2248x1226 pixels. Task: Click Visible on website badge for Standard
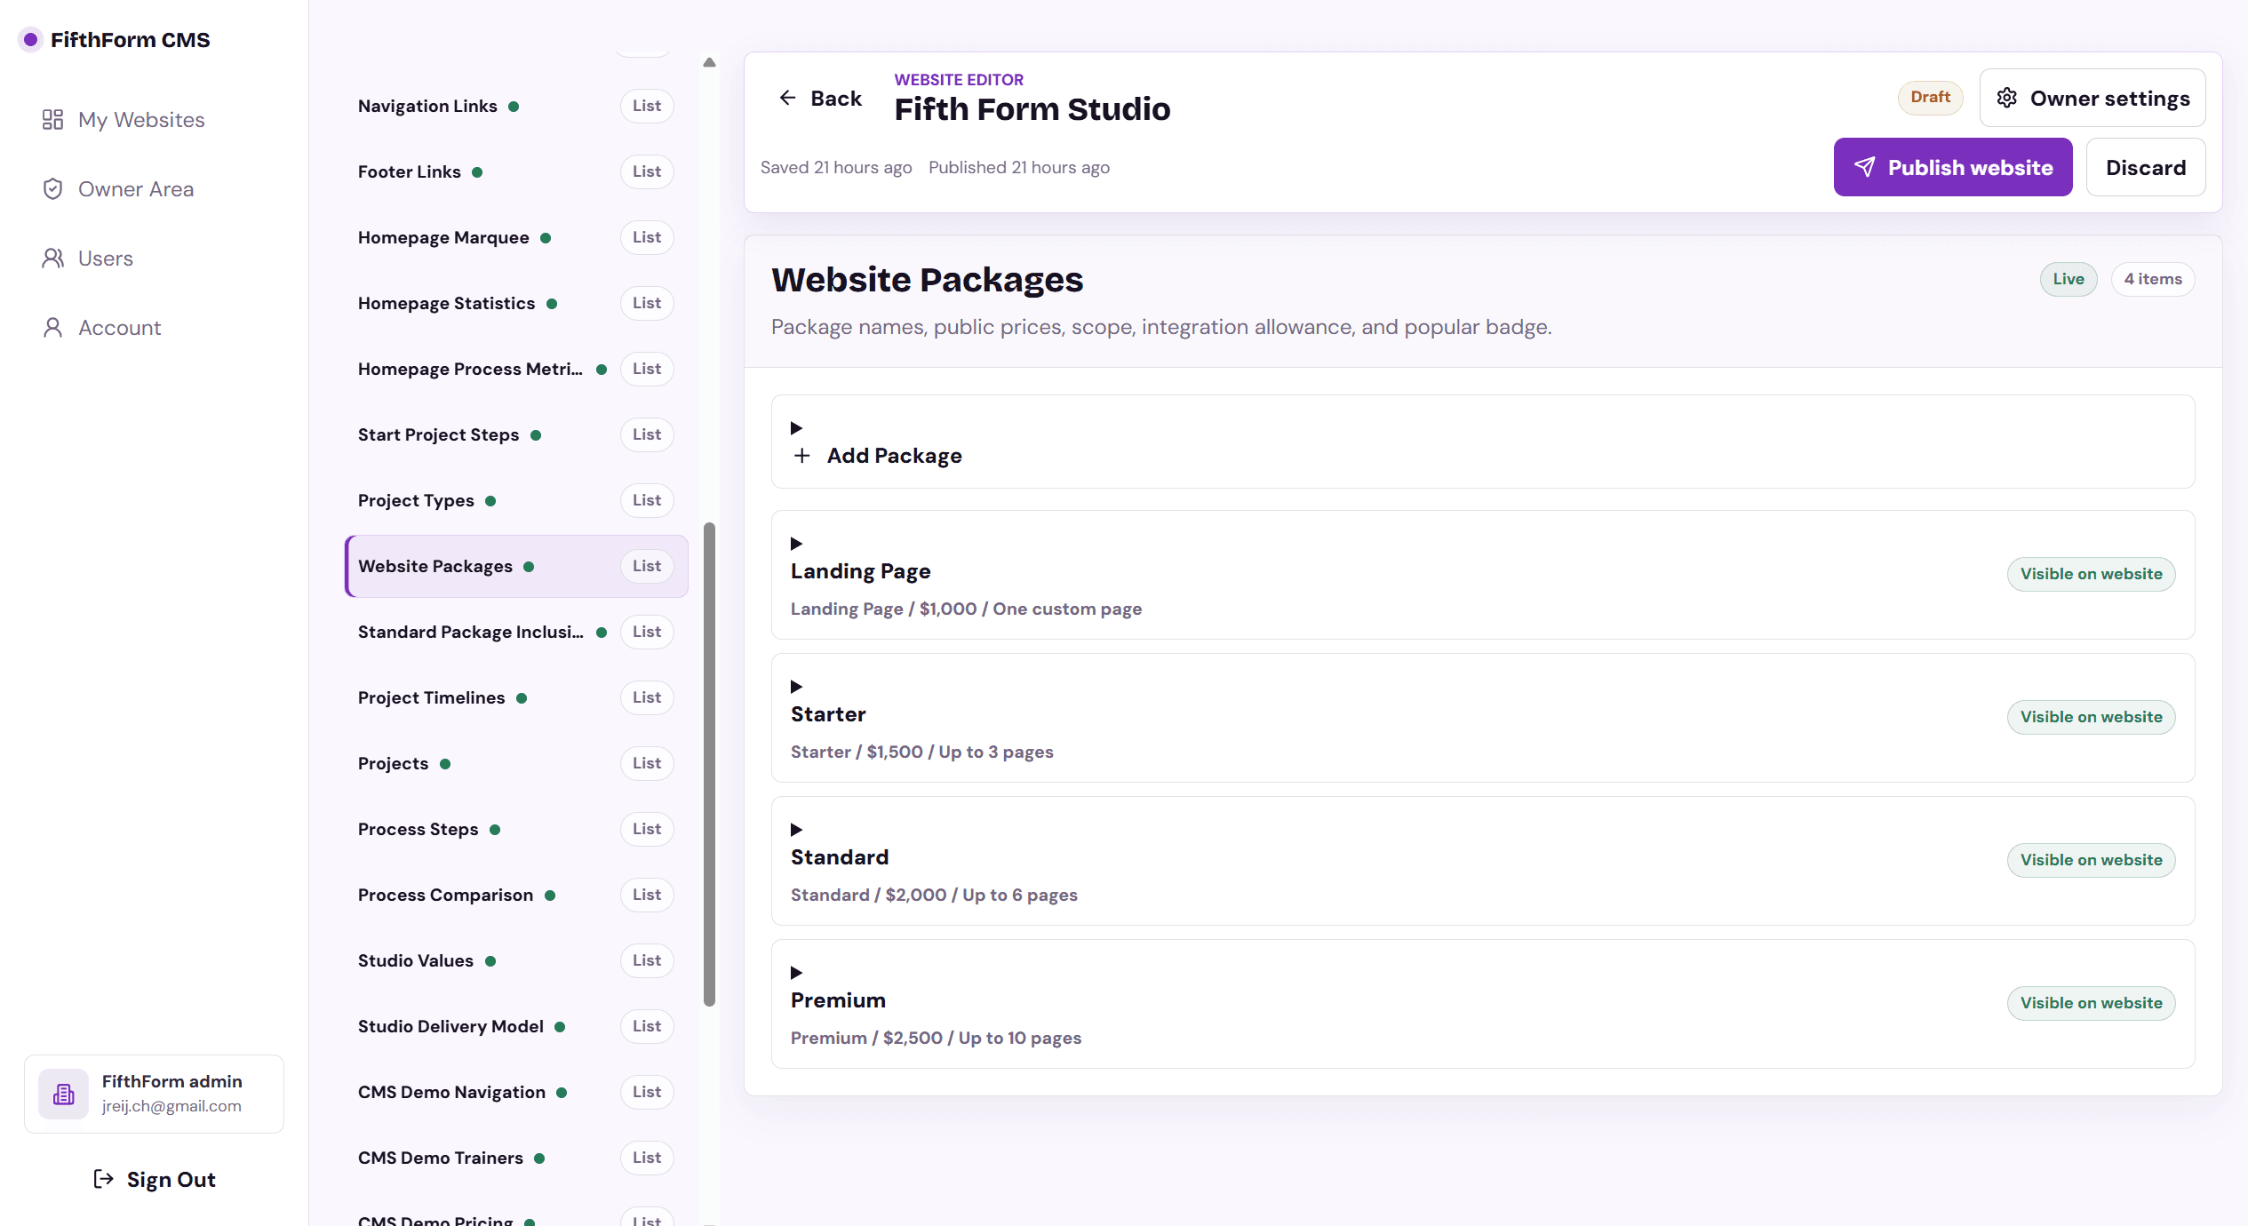click(2092, 860)
